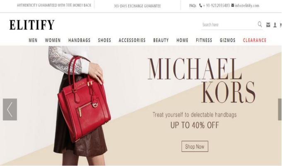
Task: Focus the Search here field
Action: pyautogui.click(x=229, y=25)
